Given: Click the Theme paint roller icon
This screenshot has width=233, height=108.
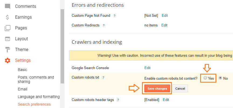Looking at the screenshot, I should (8, 50).
